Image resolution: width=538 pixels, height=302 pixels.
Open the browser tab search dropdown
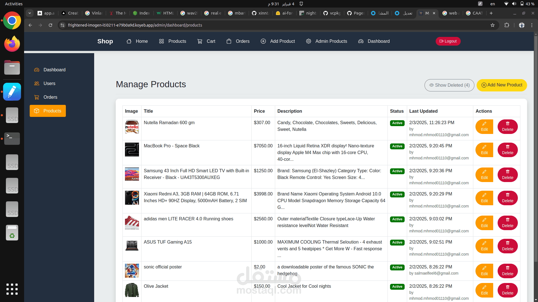coord(30,13)
